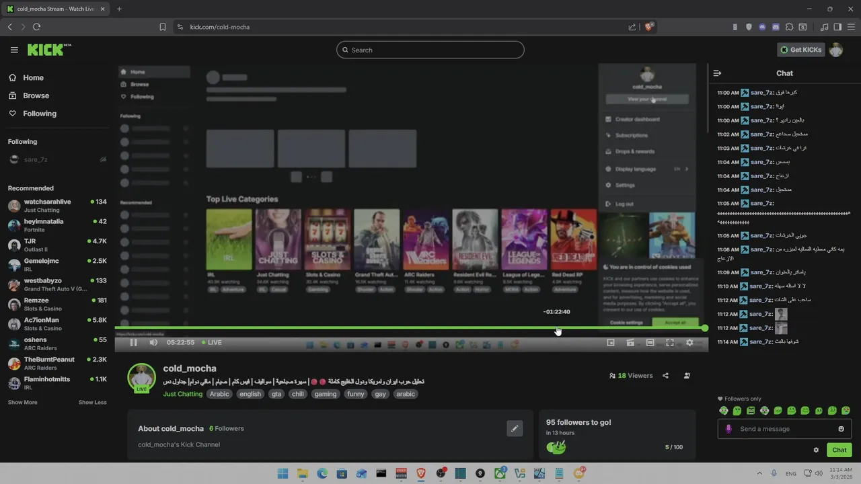Screen dimensions: 861x484
Task: Open recommended channel Ac7ionMan
Action: (x=57, y=324)
